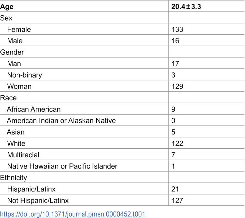Select the Not Hispanic/Latinx row label
This screenshot has height=218, width=245.
[x=38, y=201]
